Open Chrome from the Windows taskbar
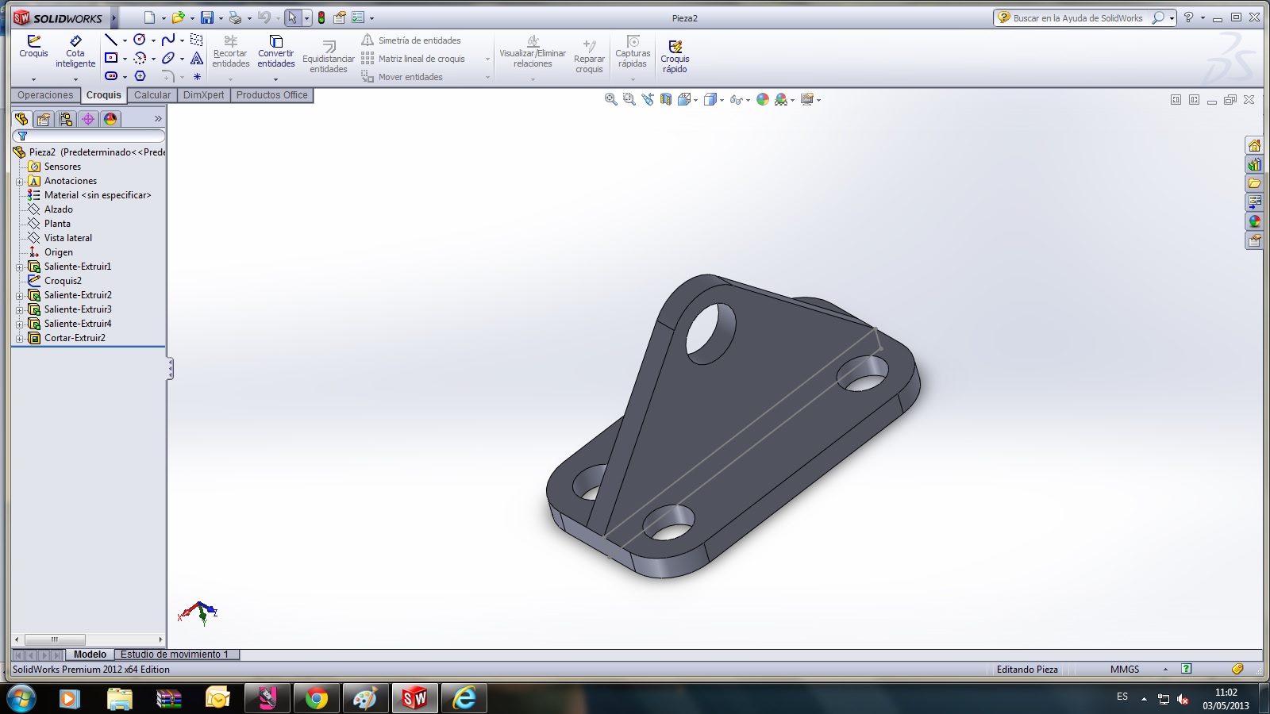 click(316, 698)
